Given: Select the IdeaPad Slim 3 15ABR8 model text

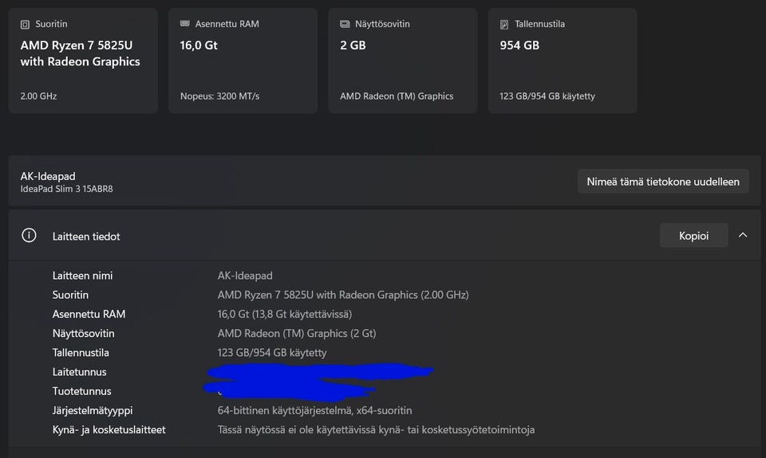Looking at the screenshot, I should click(66, 189).
